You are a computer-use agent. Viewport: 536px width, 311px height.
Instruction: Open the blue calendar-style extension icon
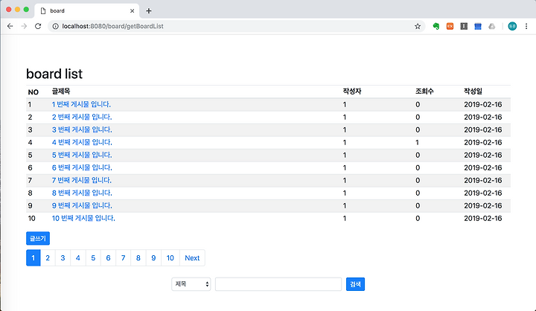(x=478, y=26)
